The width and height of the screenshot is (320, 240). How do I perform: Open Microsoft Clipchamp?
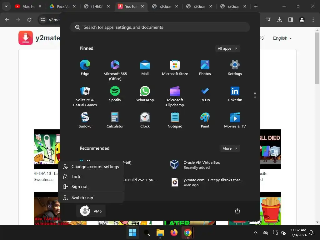tap(175, 96)
